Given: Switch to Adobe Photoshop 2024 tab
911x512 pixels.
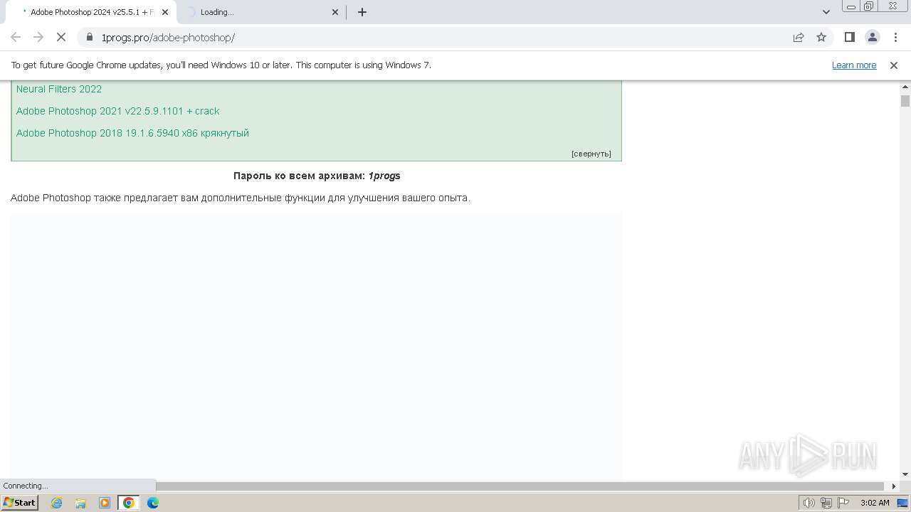Looking at the screenshot, I should tap(91, 12).
